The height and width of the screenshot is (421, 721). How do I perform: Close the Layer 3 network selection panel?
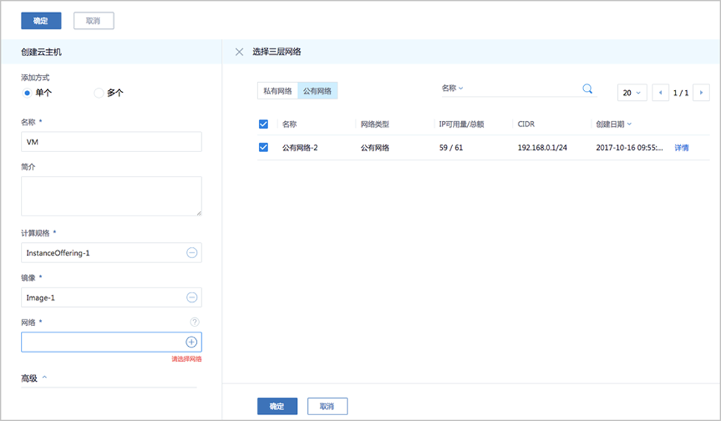pos(239,52)
